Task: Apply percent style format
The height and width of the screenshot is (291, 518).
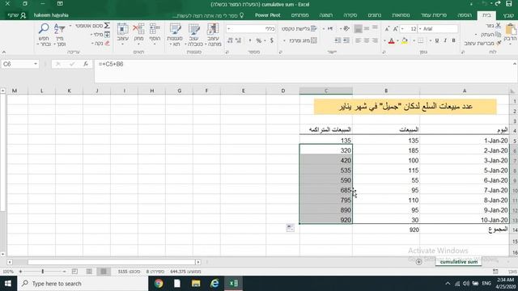Action: 259,40
